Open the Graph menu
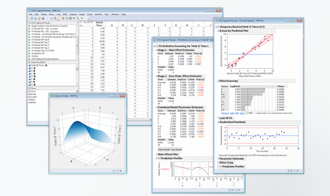Image resolution: width=330 pixels, height=196 pixels. 82,14
